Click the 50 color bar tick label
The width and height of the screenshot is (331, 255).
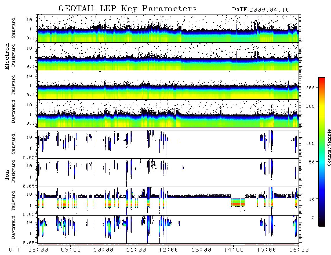[x=312, y=162]
